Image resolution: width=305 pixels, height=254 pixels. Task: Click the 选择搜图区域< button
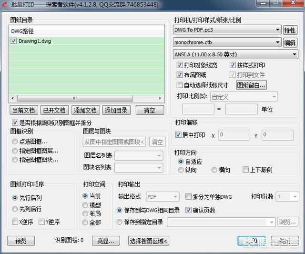click(149, 241)
